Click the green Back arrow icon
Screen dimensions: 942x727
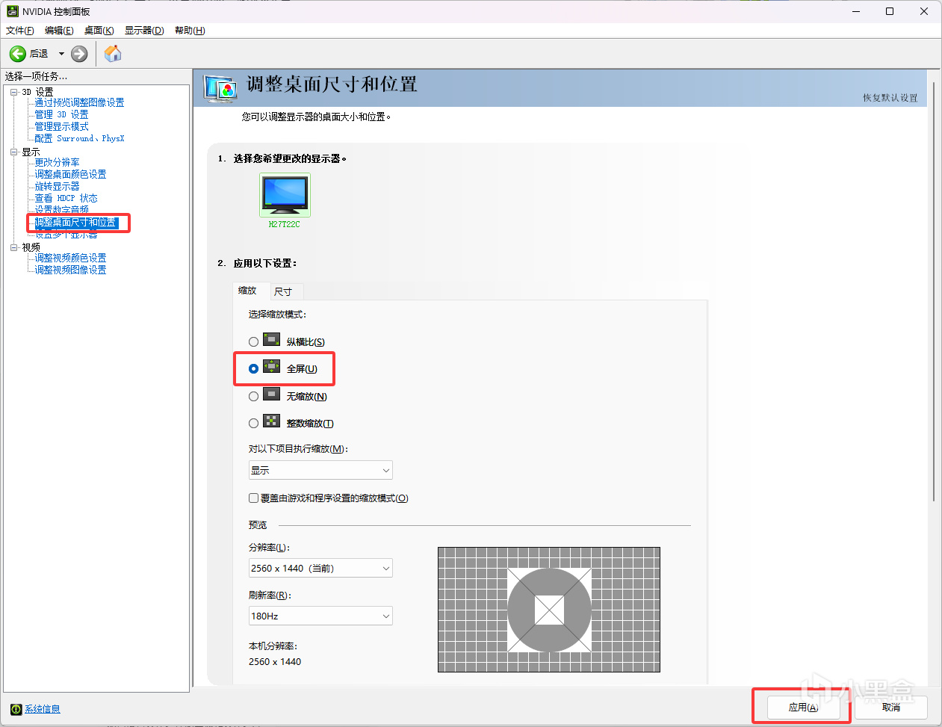(x=17, y=54)
